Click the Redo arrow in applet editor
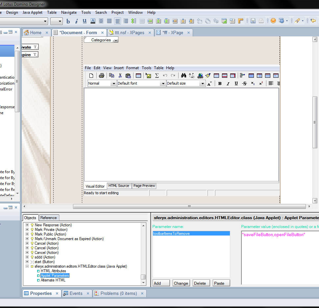 click(173, 76)
